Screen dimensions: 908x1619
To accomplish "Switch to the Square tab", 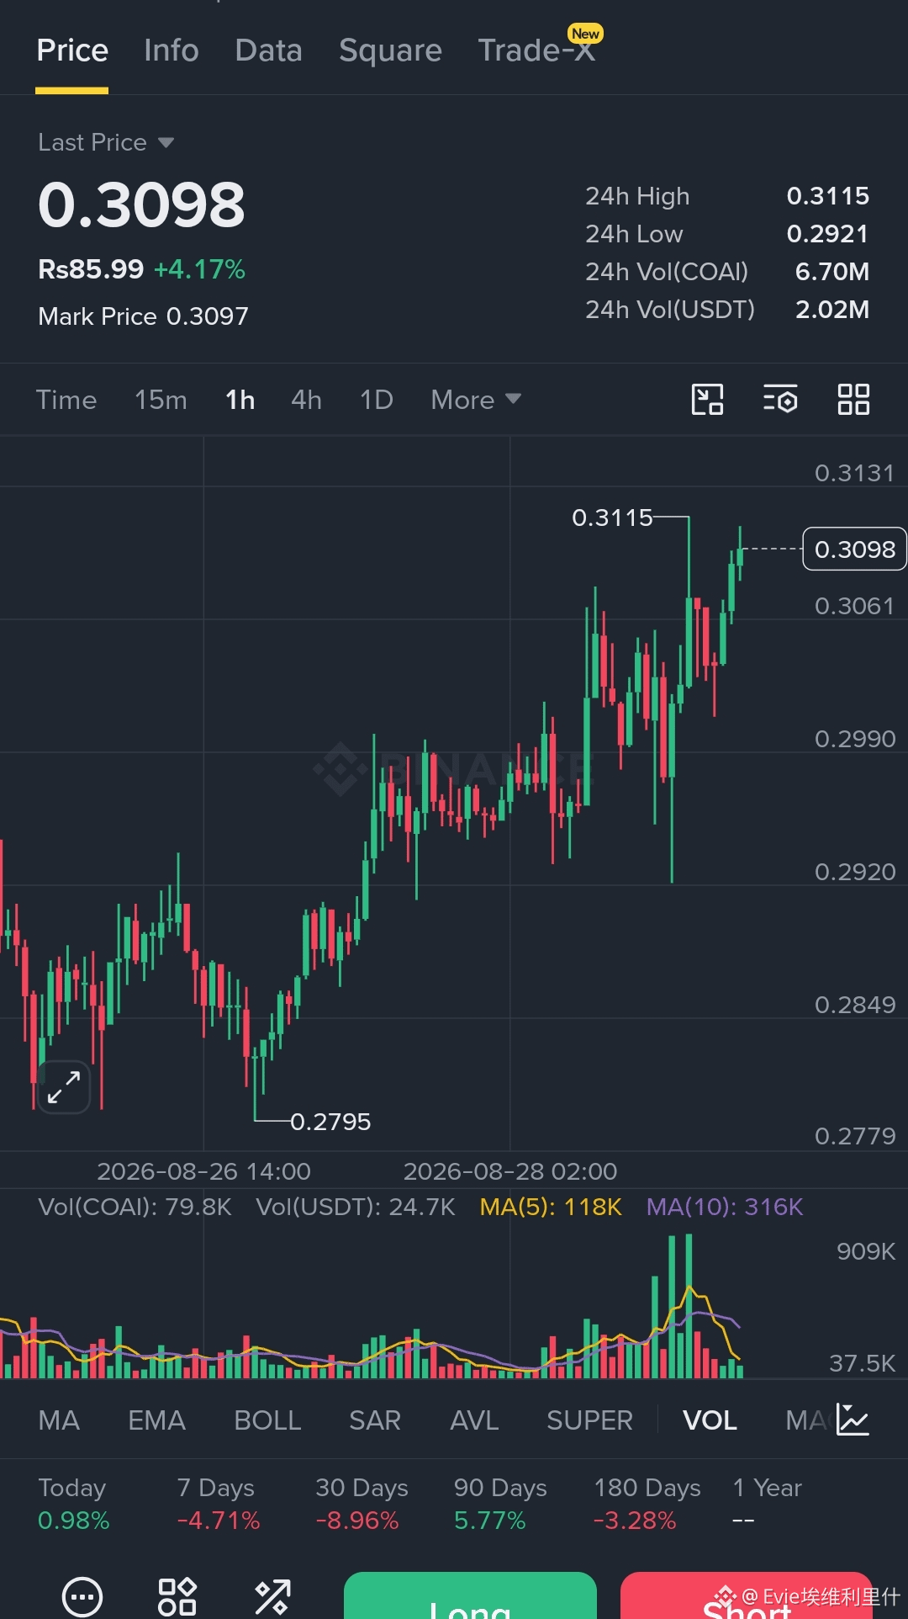I will point(390,50).
